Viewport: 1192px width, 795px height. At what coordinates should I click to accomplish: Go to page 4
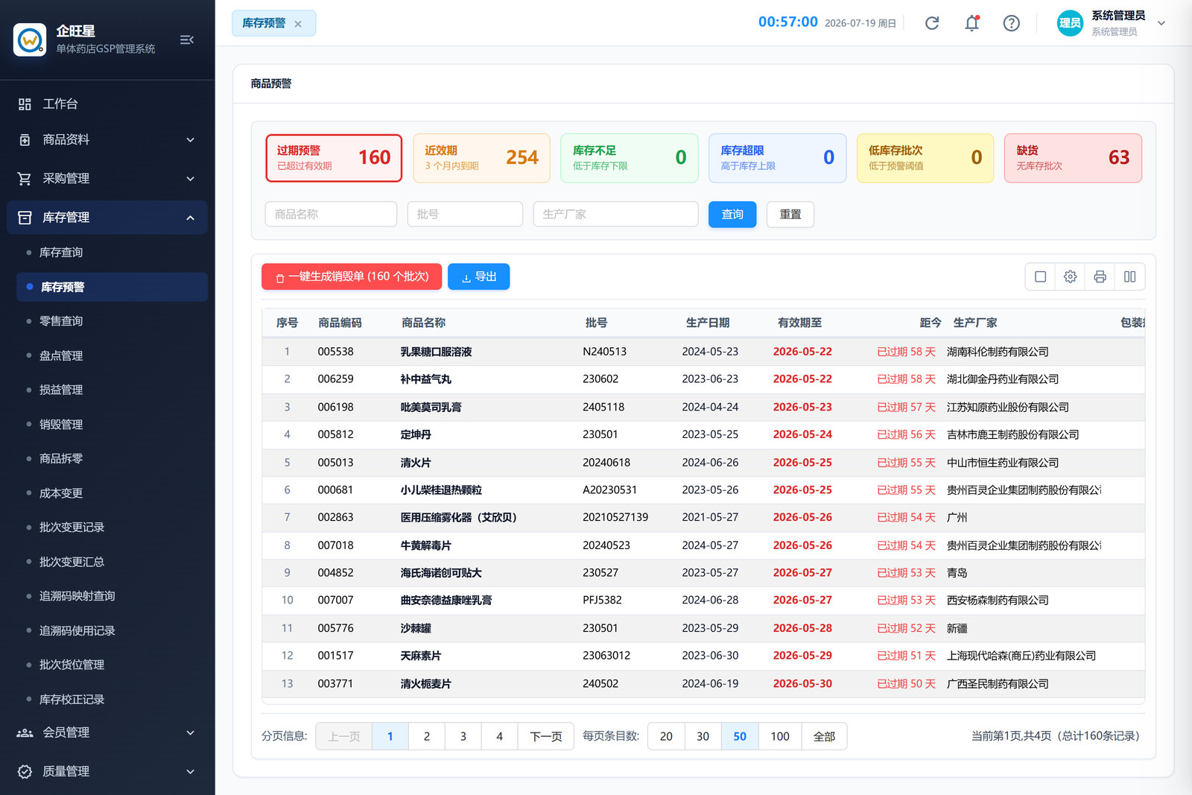click(x=500, y=737)
